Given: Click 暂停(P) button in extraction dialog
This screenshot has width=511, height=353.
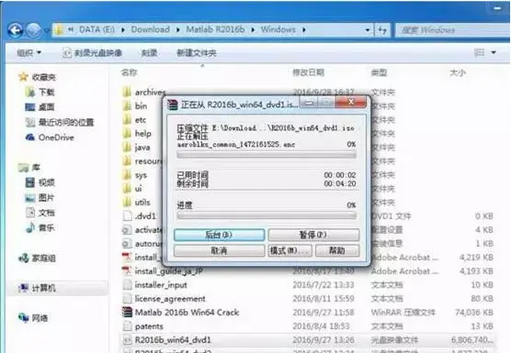Looking at the screenshot, I should [x=313, y=235].
